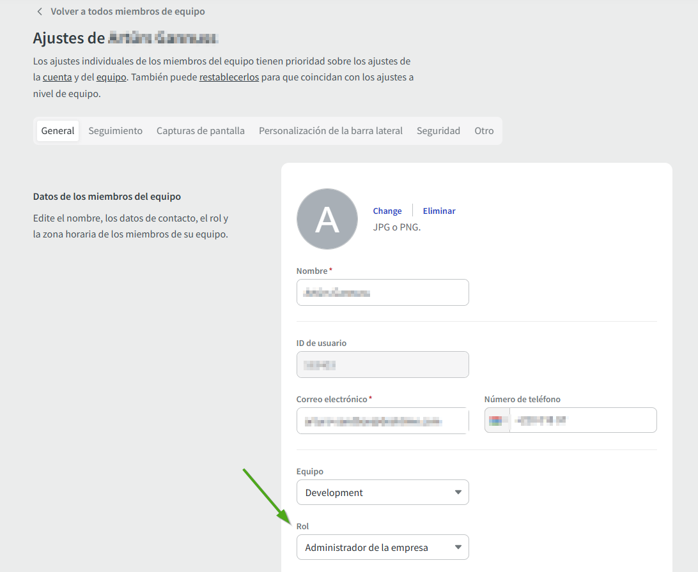Viewport: 698px width, 572px height.
Task: Expand the Equipo dropdown showing Development
Action: pos(382,492)
